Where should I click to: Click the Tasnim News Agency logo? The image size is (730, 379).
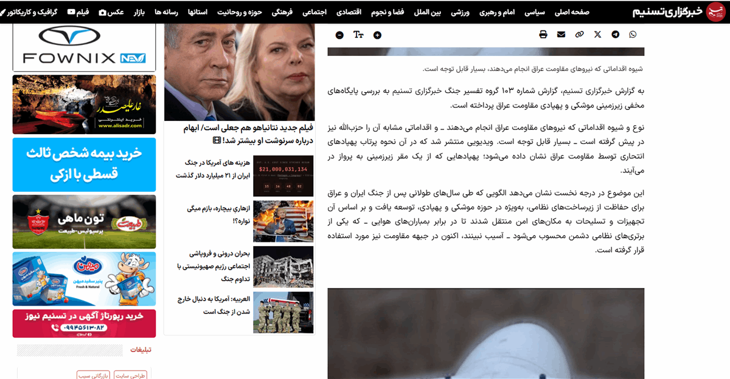(x=675, y=11)
